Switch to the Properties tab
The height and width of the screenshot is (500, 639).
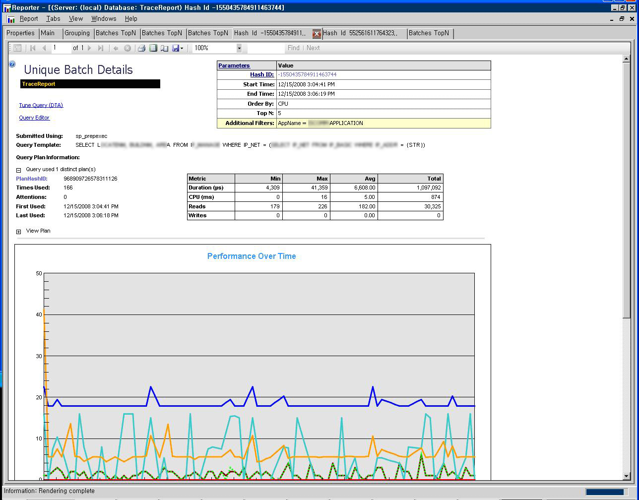[21, 33]
